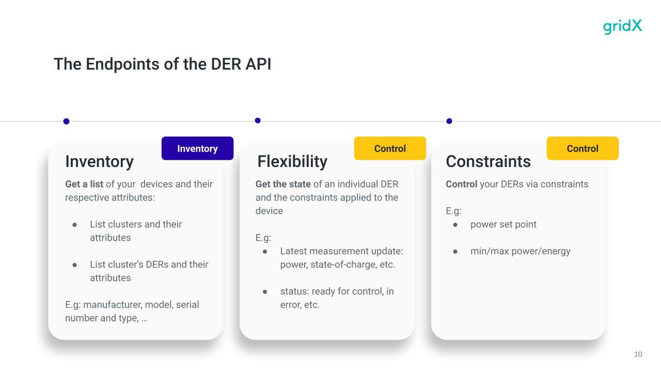Viewport: 661px width, 371px height.
Task: Select the purple Inventory badge
Action: click(x=197, y=148)
